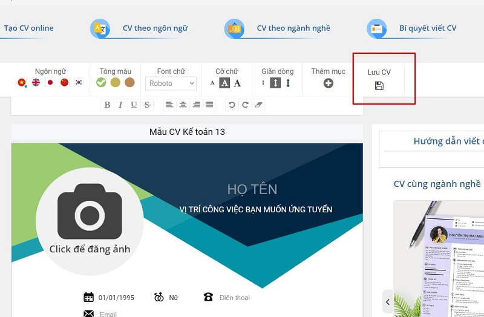The image size is (484, 317).
Task: Choose the UK flag English language
Action: pyautogui.click(x=36, y=83)
